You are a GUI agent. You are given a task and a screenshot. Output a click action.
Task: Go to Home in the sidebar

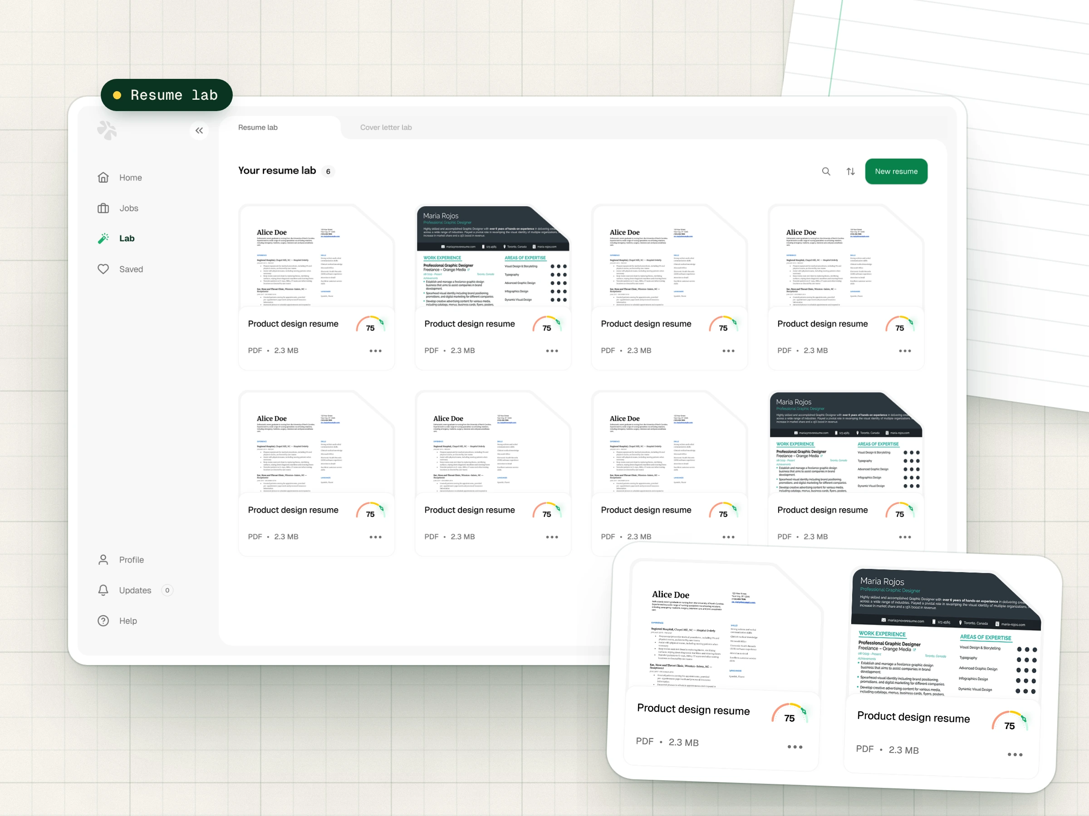click(x=120, y=178)
